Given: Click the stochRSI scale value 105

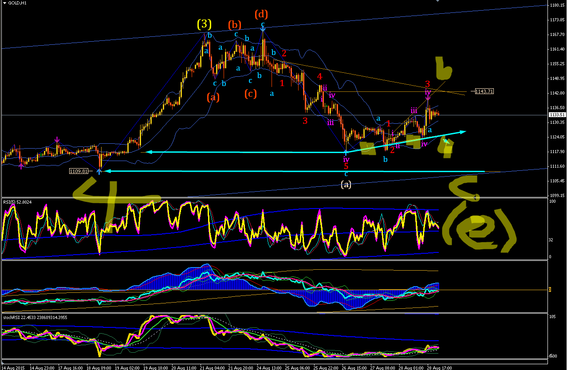Looking at the screenshot, I should pyautogui.click(x=552, y=317).
